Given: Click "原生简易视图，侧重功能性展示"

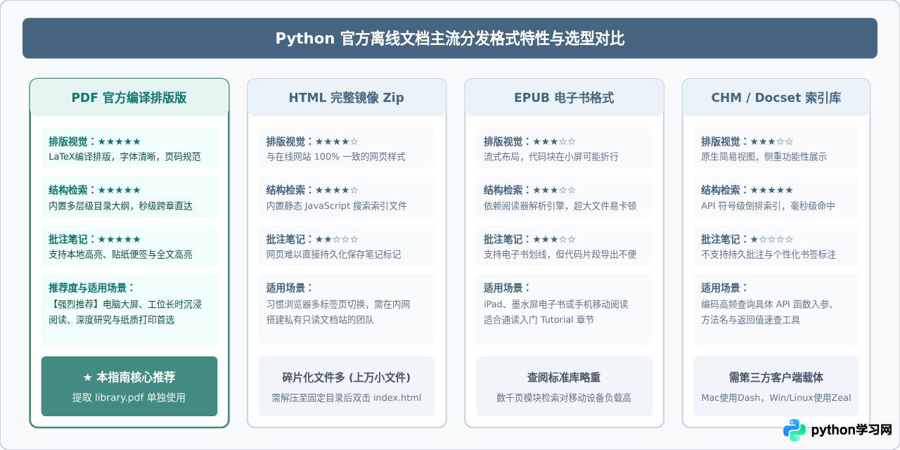Looking at the screenshot, I should pyautogui.click(x=764, y=157).
